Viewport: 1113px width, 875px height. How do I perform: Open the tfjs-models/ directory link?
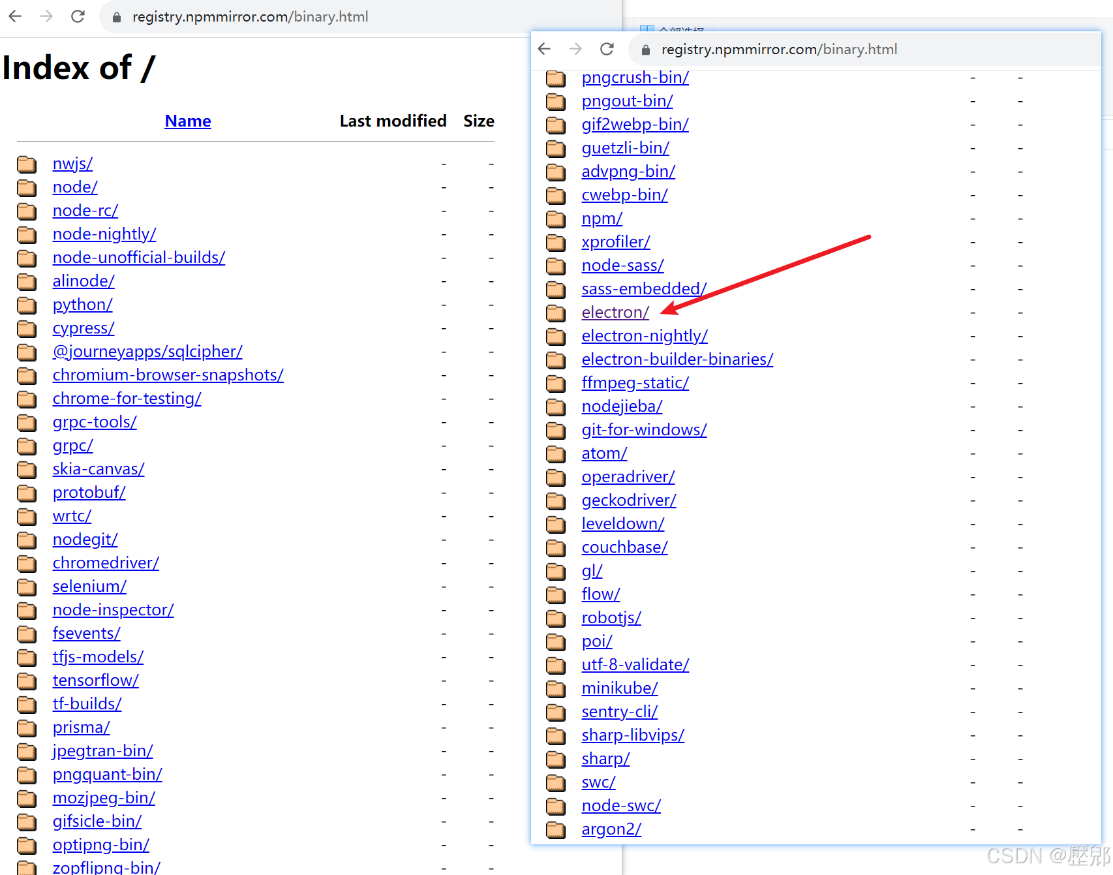(x=99, y=657)
